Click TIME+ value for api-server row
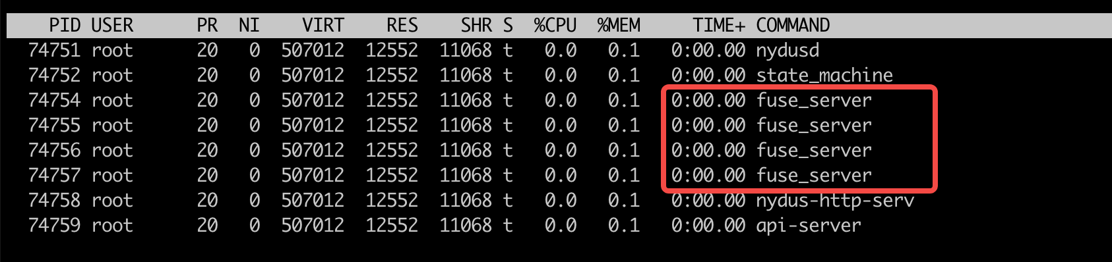This screenshot has width=1112, height=262. tap(708, 225)
